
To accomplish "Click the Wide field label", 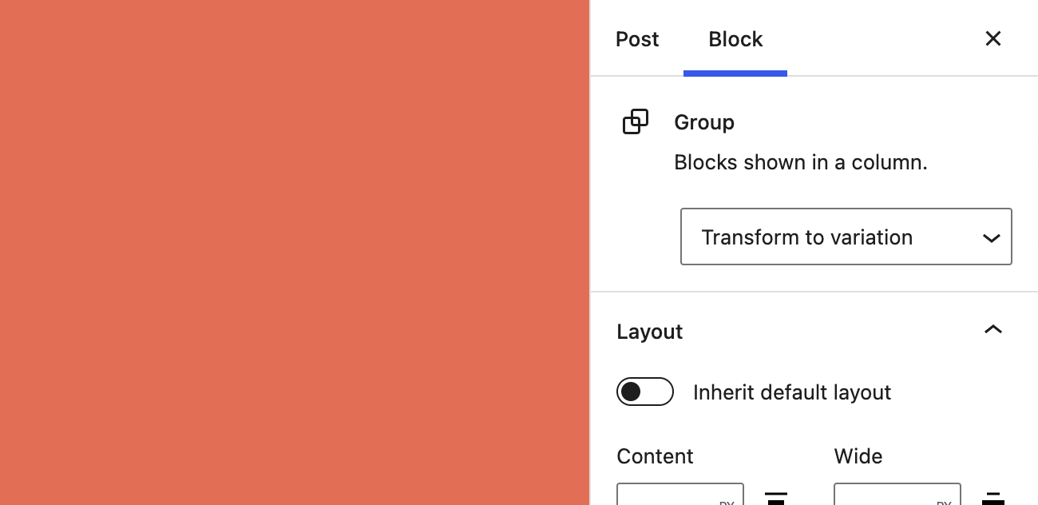I will point(858,456).
